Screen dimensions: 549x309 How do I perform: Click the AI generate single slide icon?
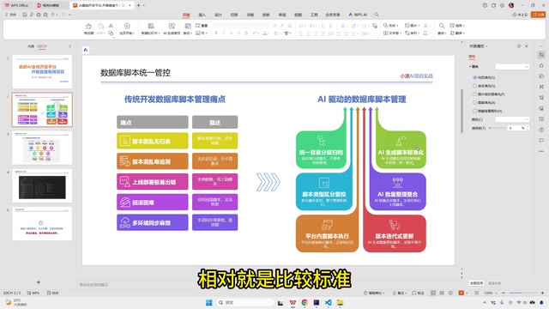point(172,26)
